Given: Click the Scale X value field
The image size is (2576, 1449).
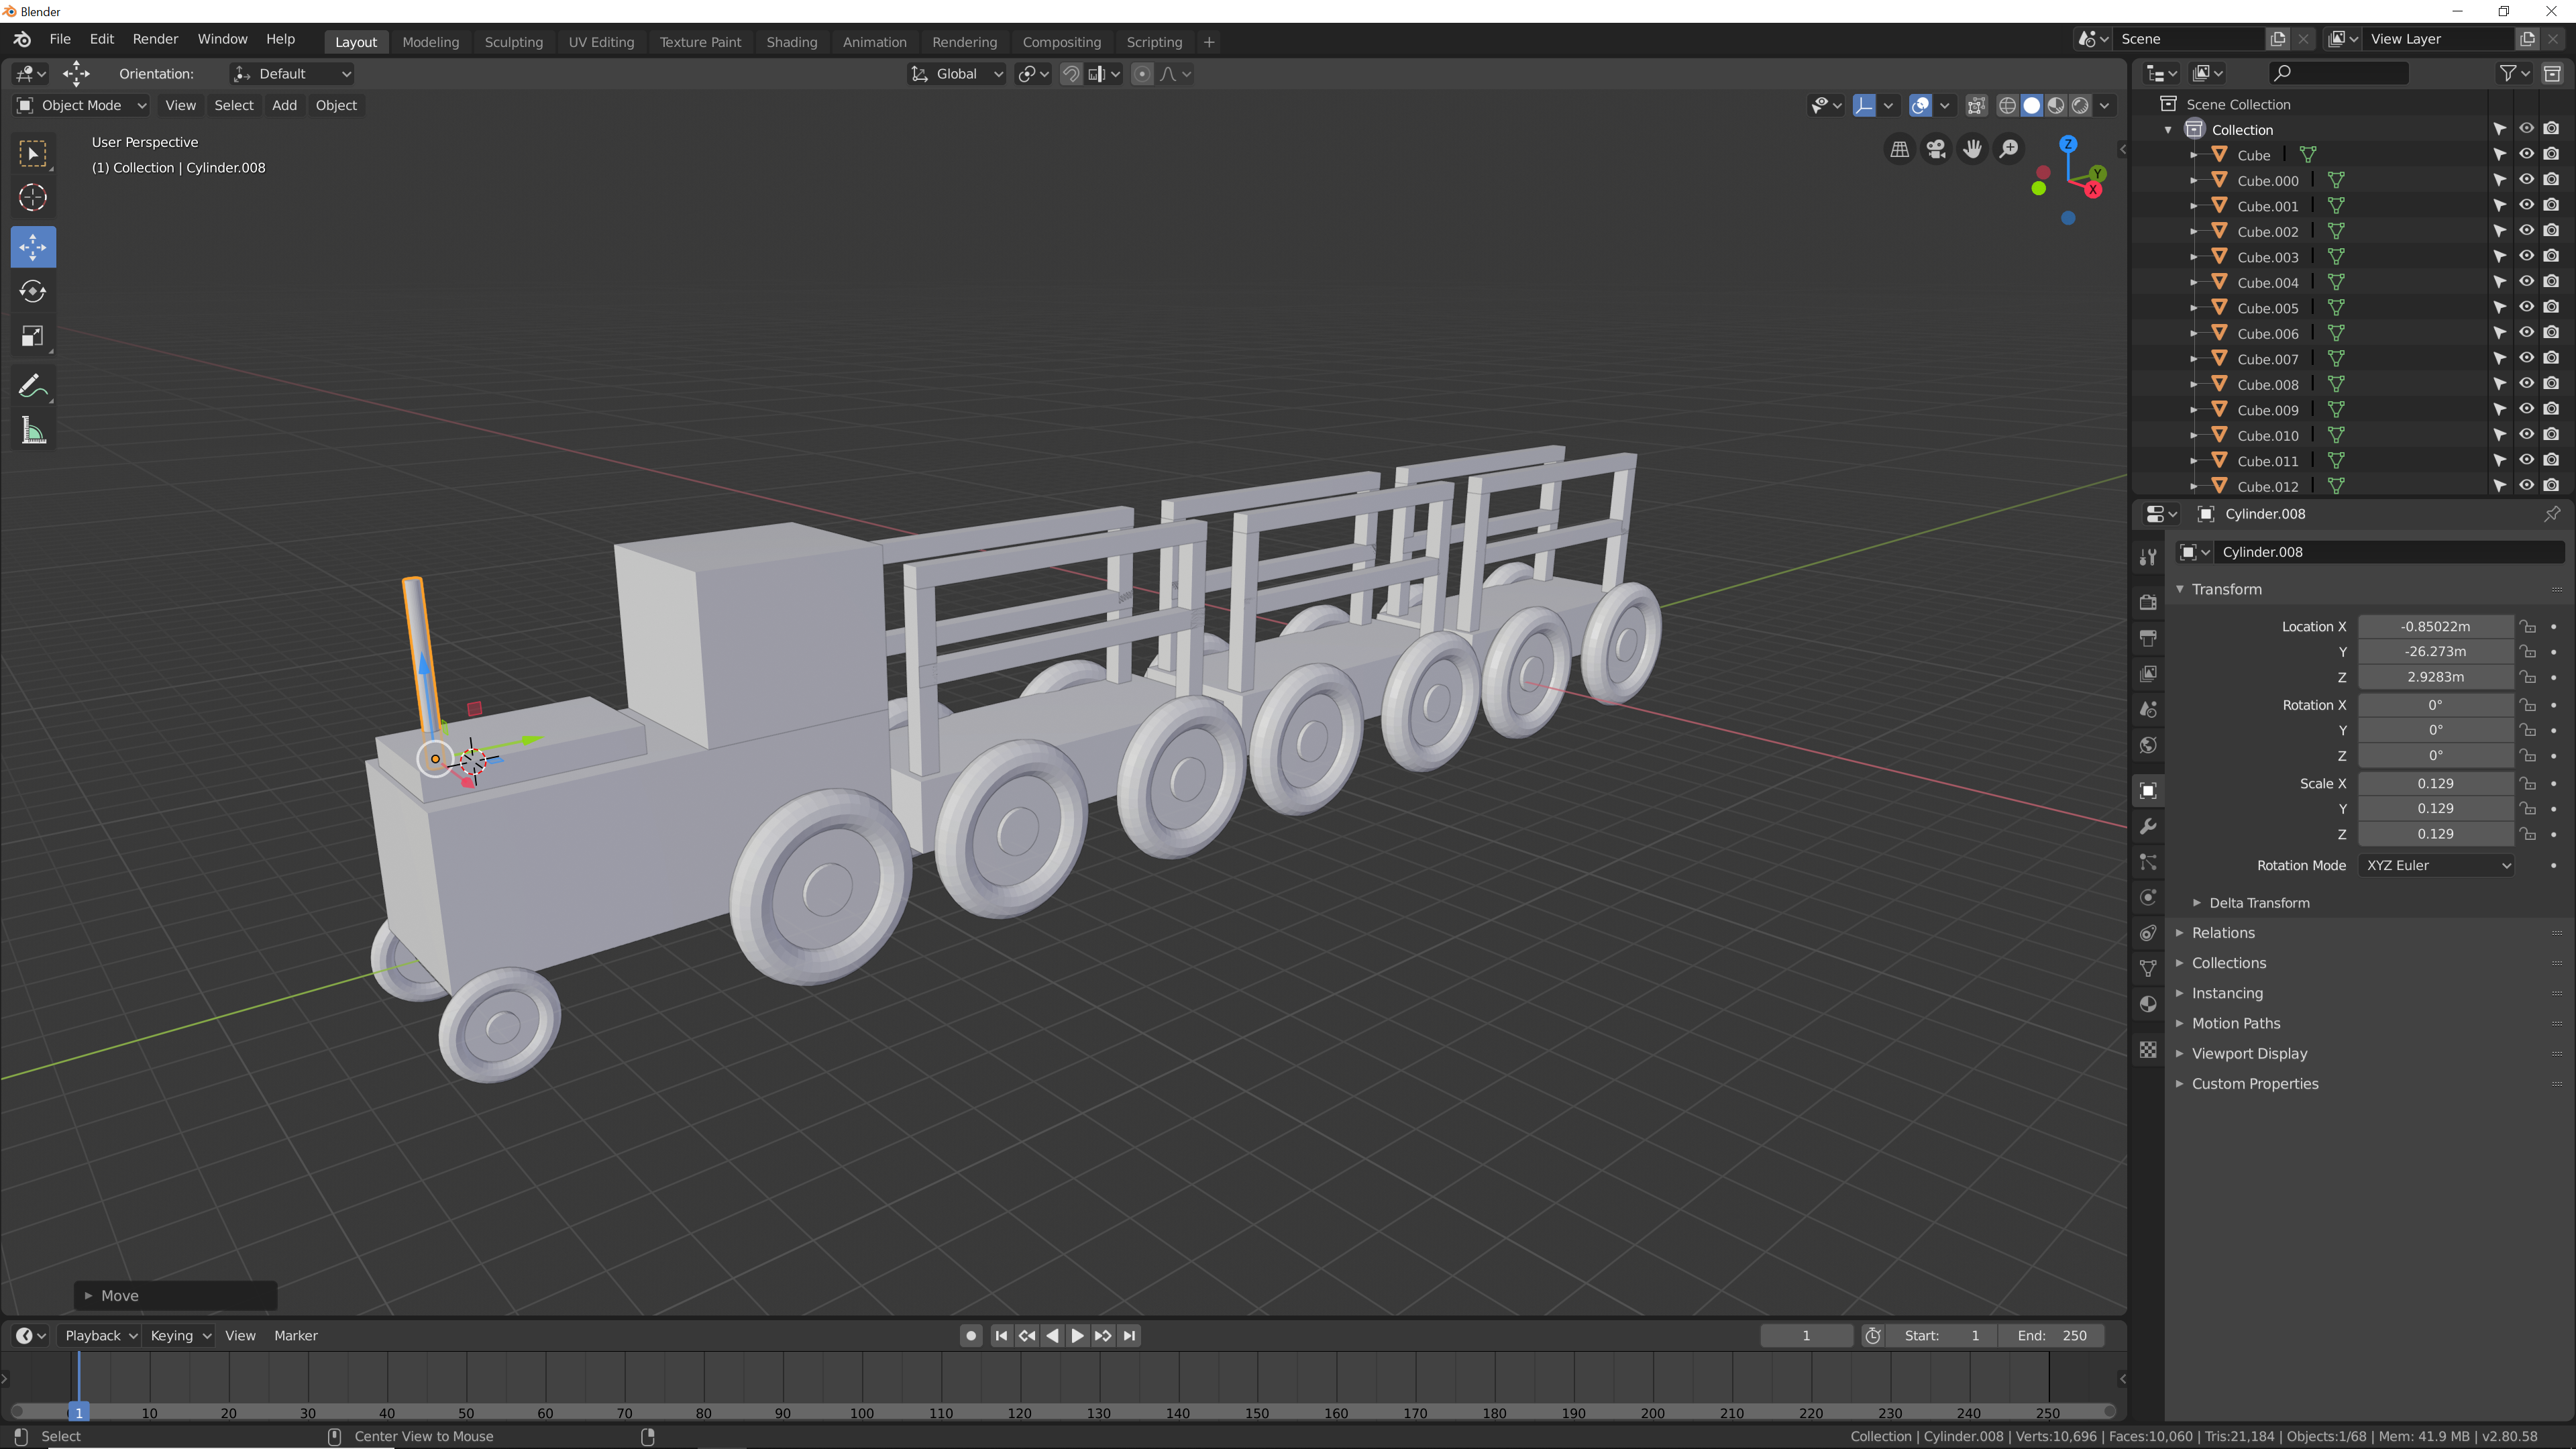Looking at the screenshot, I should (x=2435, y=783).
